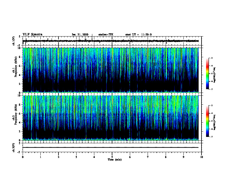Image resolution: width=227 pixels, height=176 pixels.
Task: Click the ch.1 color scale bar
Action: click(207, 74)
